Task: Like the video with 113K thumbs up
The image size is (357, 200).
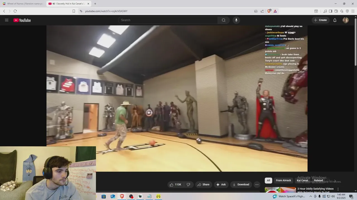Action: (175, 184)
